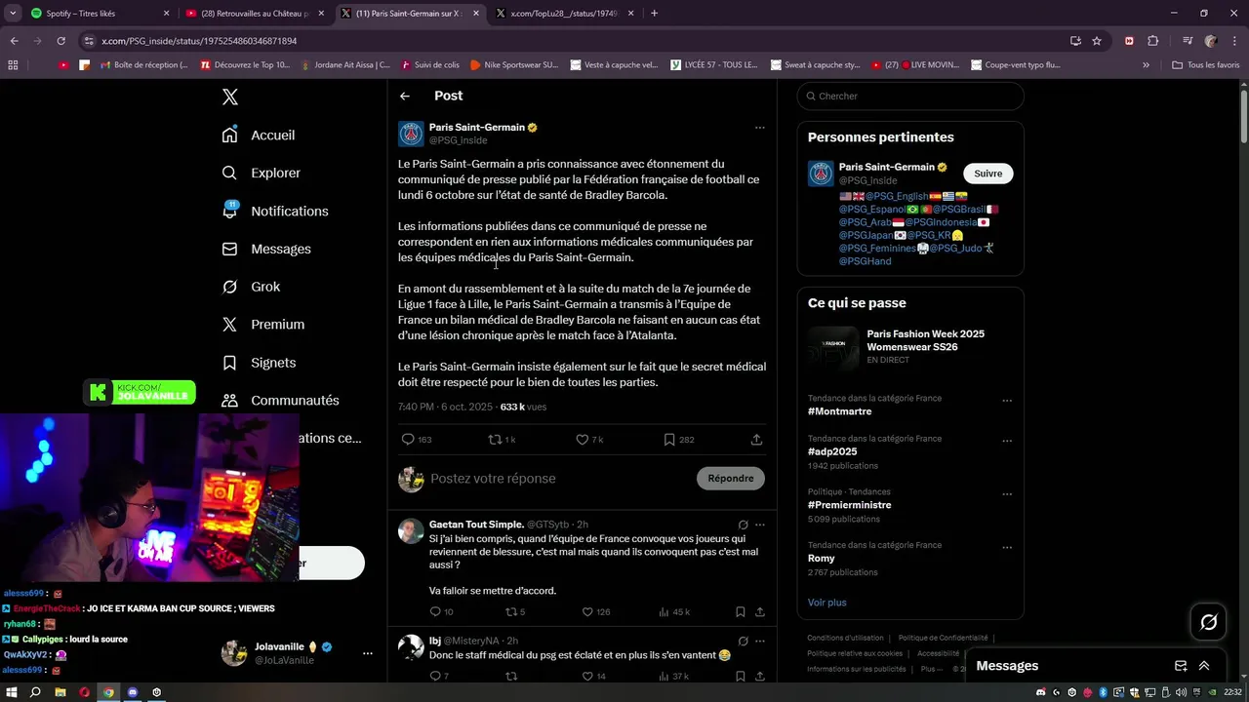Screen dimensions: 1249x702
Task: Click Voir plus under trends
Action: (x=827, y=603)
